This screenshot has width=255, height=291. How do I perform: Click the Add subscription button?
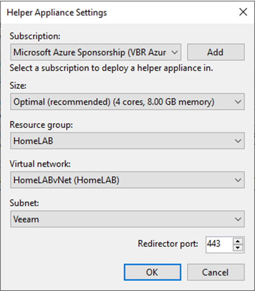point(216,52)
